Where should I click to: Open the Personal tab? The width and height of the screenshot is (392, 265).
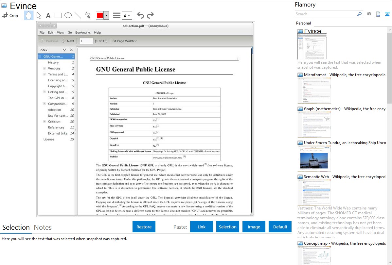click(303, 23)
